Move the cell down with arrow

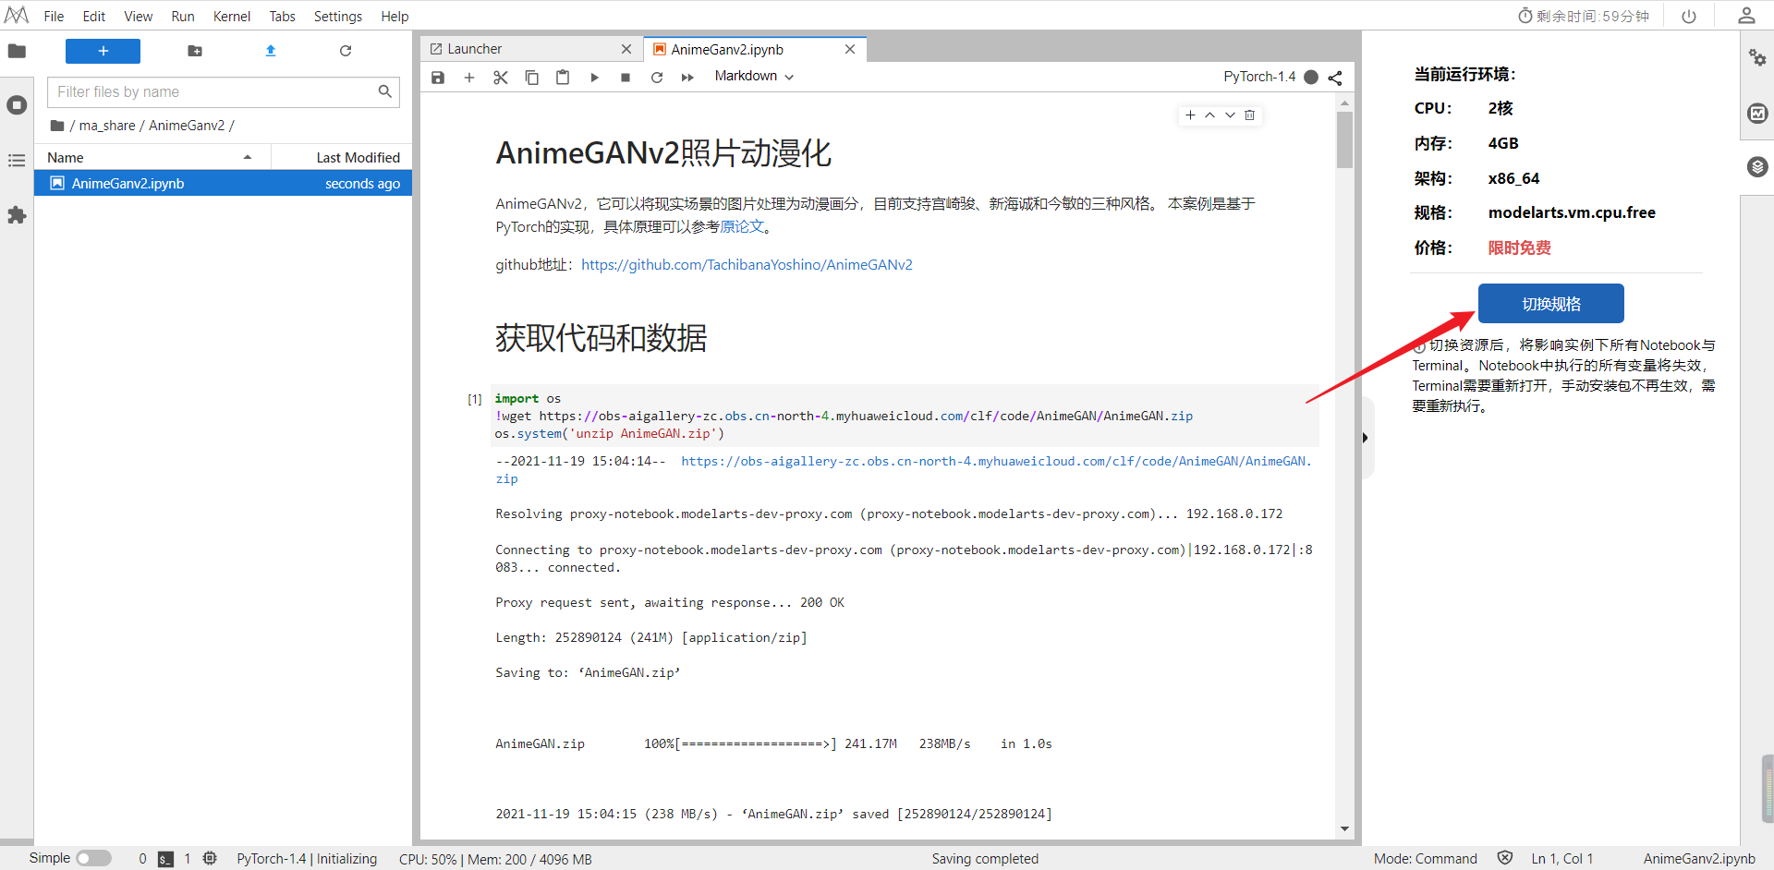tap(1230, 115)
